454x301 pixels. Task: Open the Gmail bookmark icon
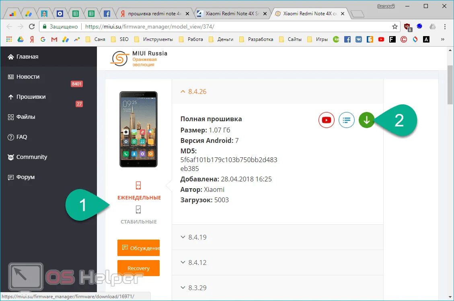click(x=54, y=39)
